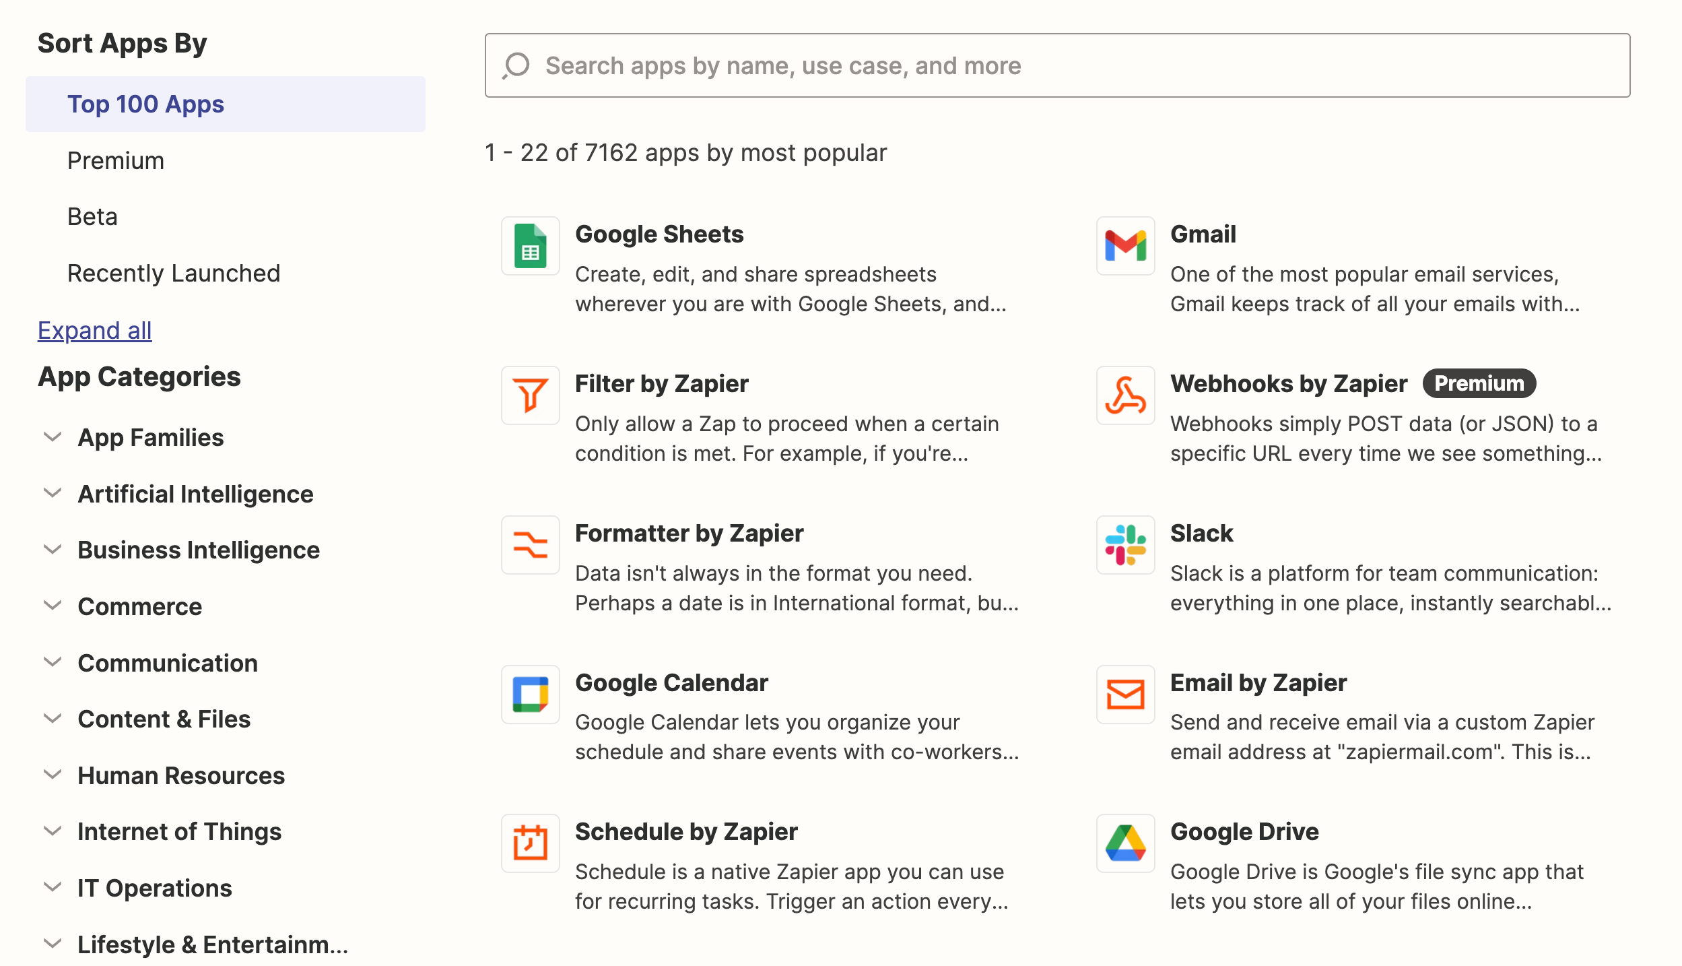Click the Google Sheets app icon
Image resolution: width=1682 pixels, height=966 pixels.
[530, 246]
